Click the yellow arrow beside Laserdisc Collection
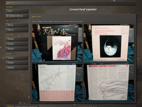 point(8,16)
